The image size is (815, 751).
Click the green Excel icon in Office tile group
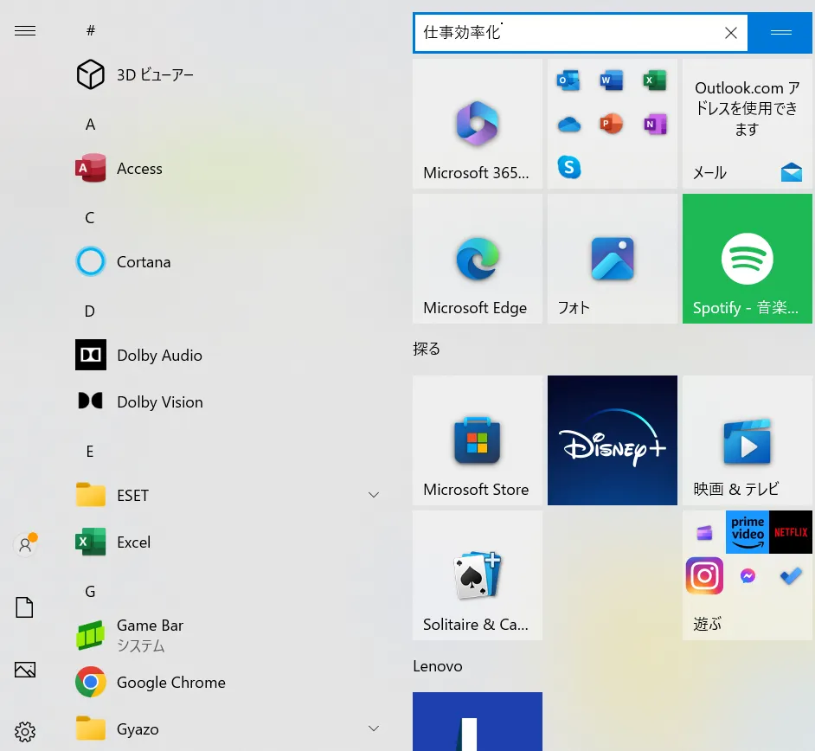click(655, 80)
